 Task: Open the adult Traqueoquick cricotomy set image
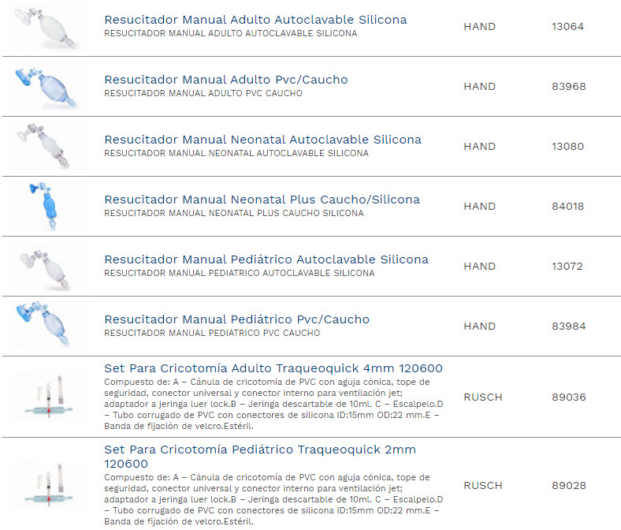pyautogui.click(x=49, y=397)
